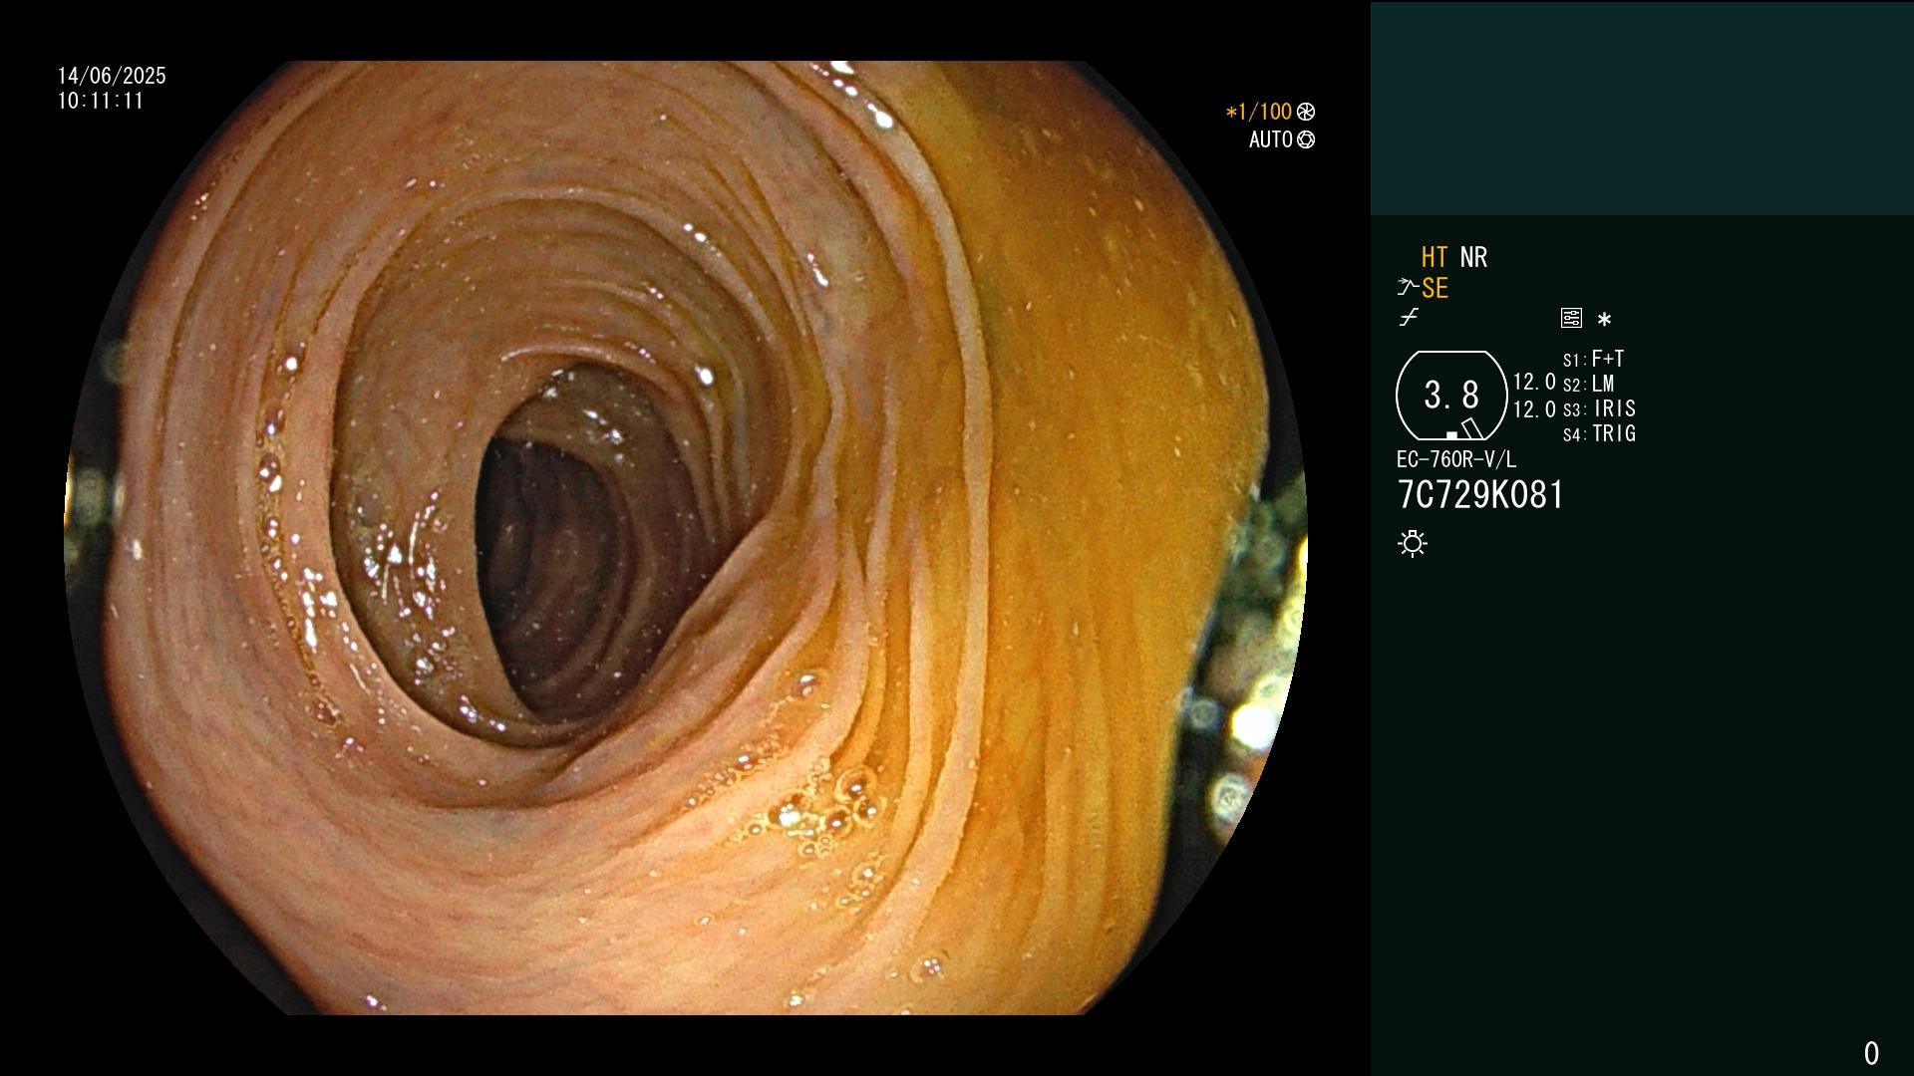This screenshot has height=1076, width=1914.
Task: Click the tone curve icon below SE
Action: (1409, 318)
